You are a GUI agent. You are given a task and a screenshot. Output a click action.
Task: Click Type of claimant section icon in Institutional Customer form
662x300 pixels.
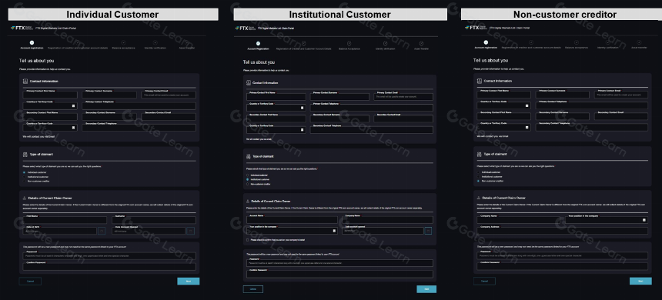pyautogui.click(x=249, y=156)
